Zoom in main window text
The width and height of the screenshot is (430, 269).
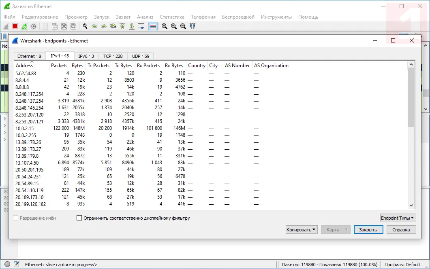click(x=165, y=26)
